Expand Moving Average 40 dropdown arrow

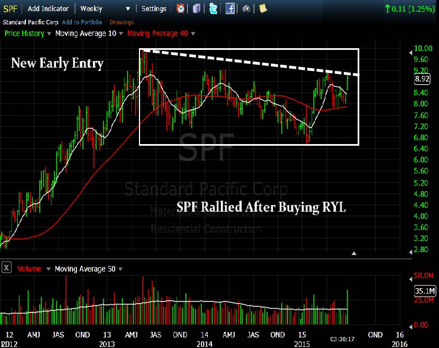point(193,34)
